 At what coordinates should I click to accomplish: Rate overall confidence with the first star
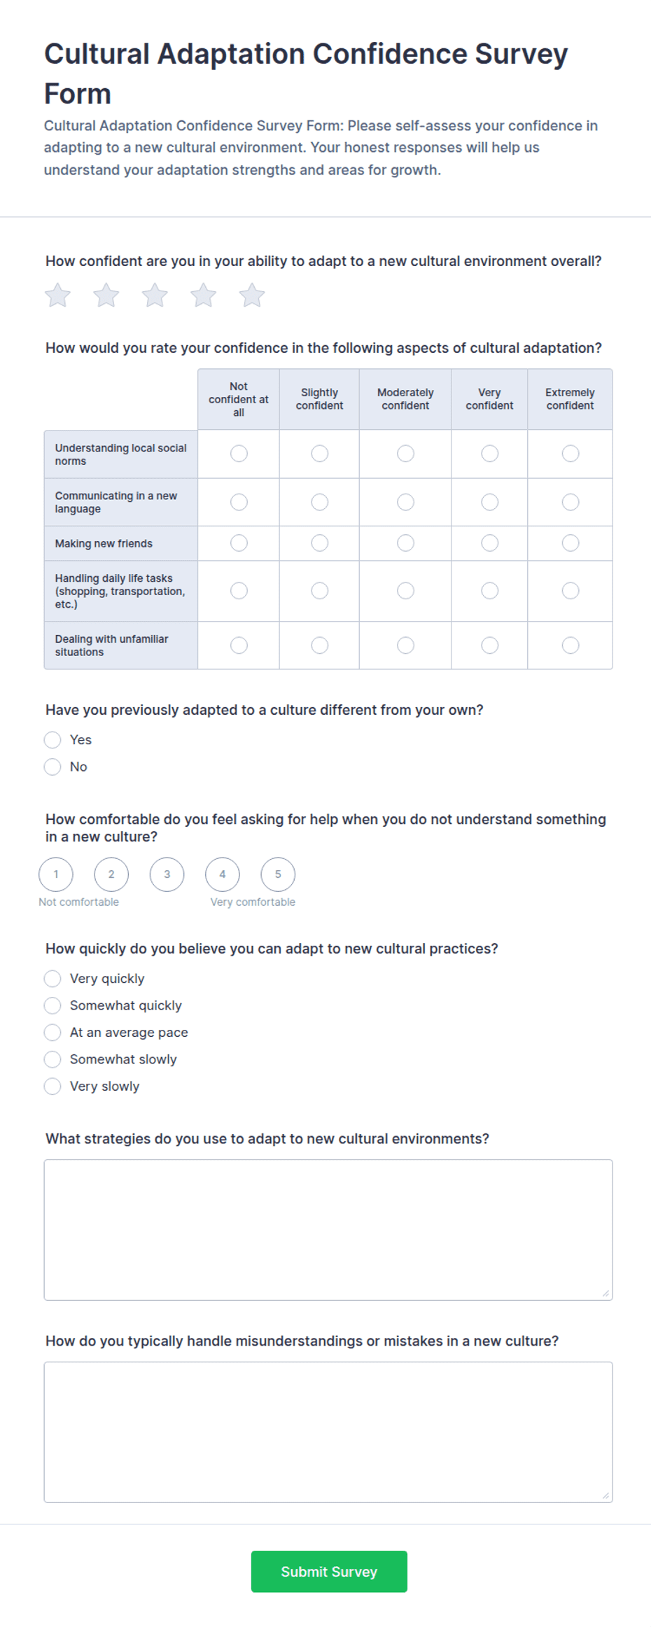[x=57, y=295]
